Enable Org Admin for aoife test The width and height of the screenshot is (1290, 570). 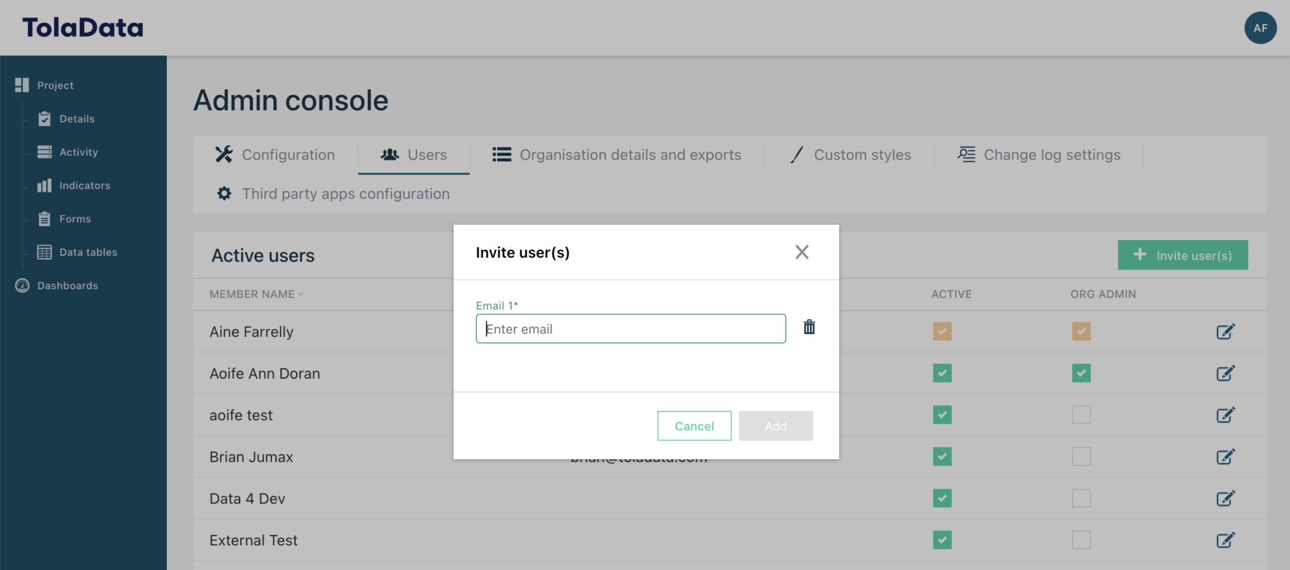[1082, 414]
